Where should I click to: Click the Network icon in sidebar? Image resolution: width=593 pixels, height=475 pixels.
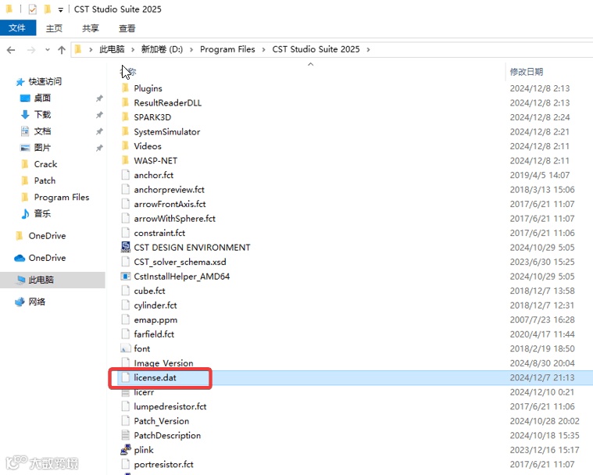pos(20,302)
